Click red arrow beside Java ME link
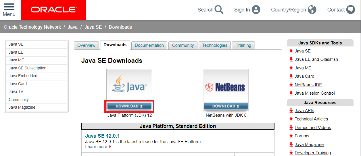 291,68
